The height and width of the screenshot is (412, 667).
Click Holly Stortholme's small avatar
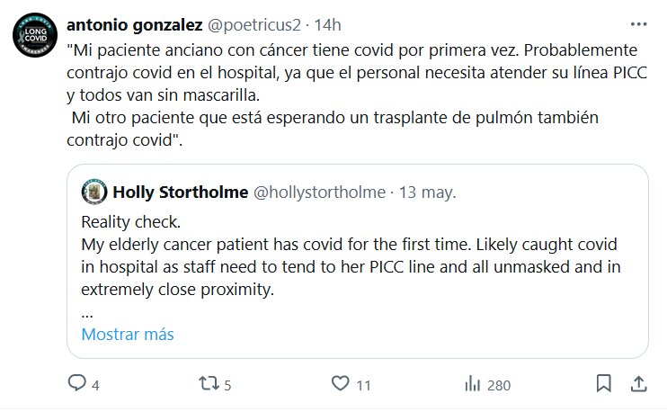pyautogui.click(x=93, y=193)
